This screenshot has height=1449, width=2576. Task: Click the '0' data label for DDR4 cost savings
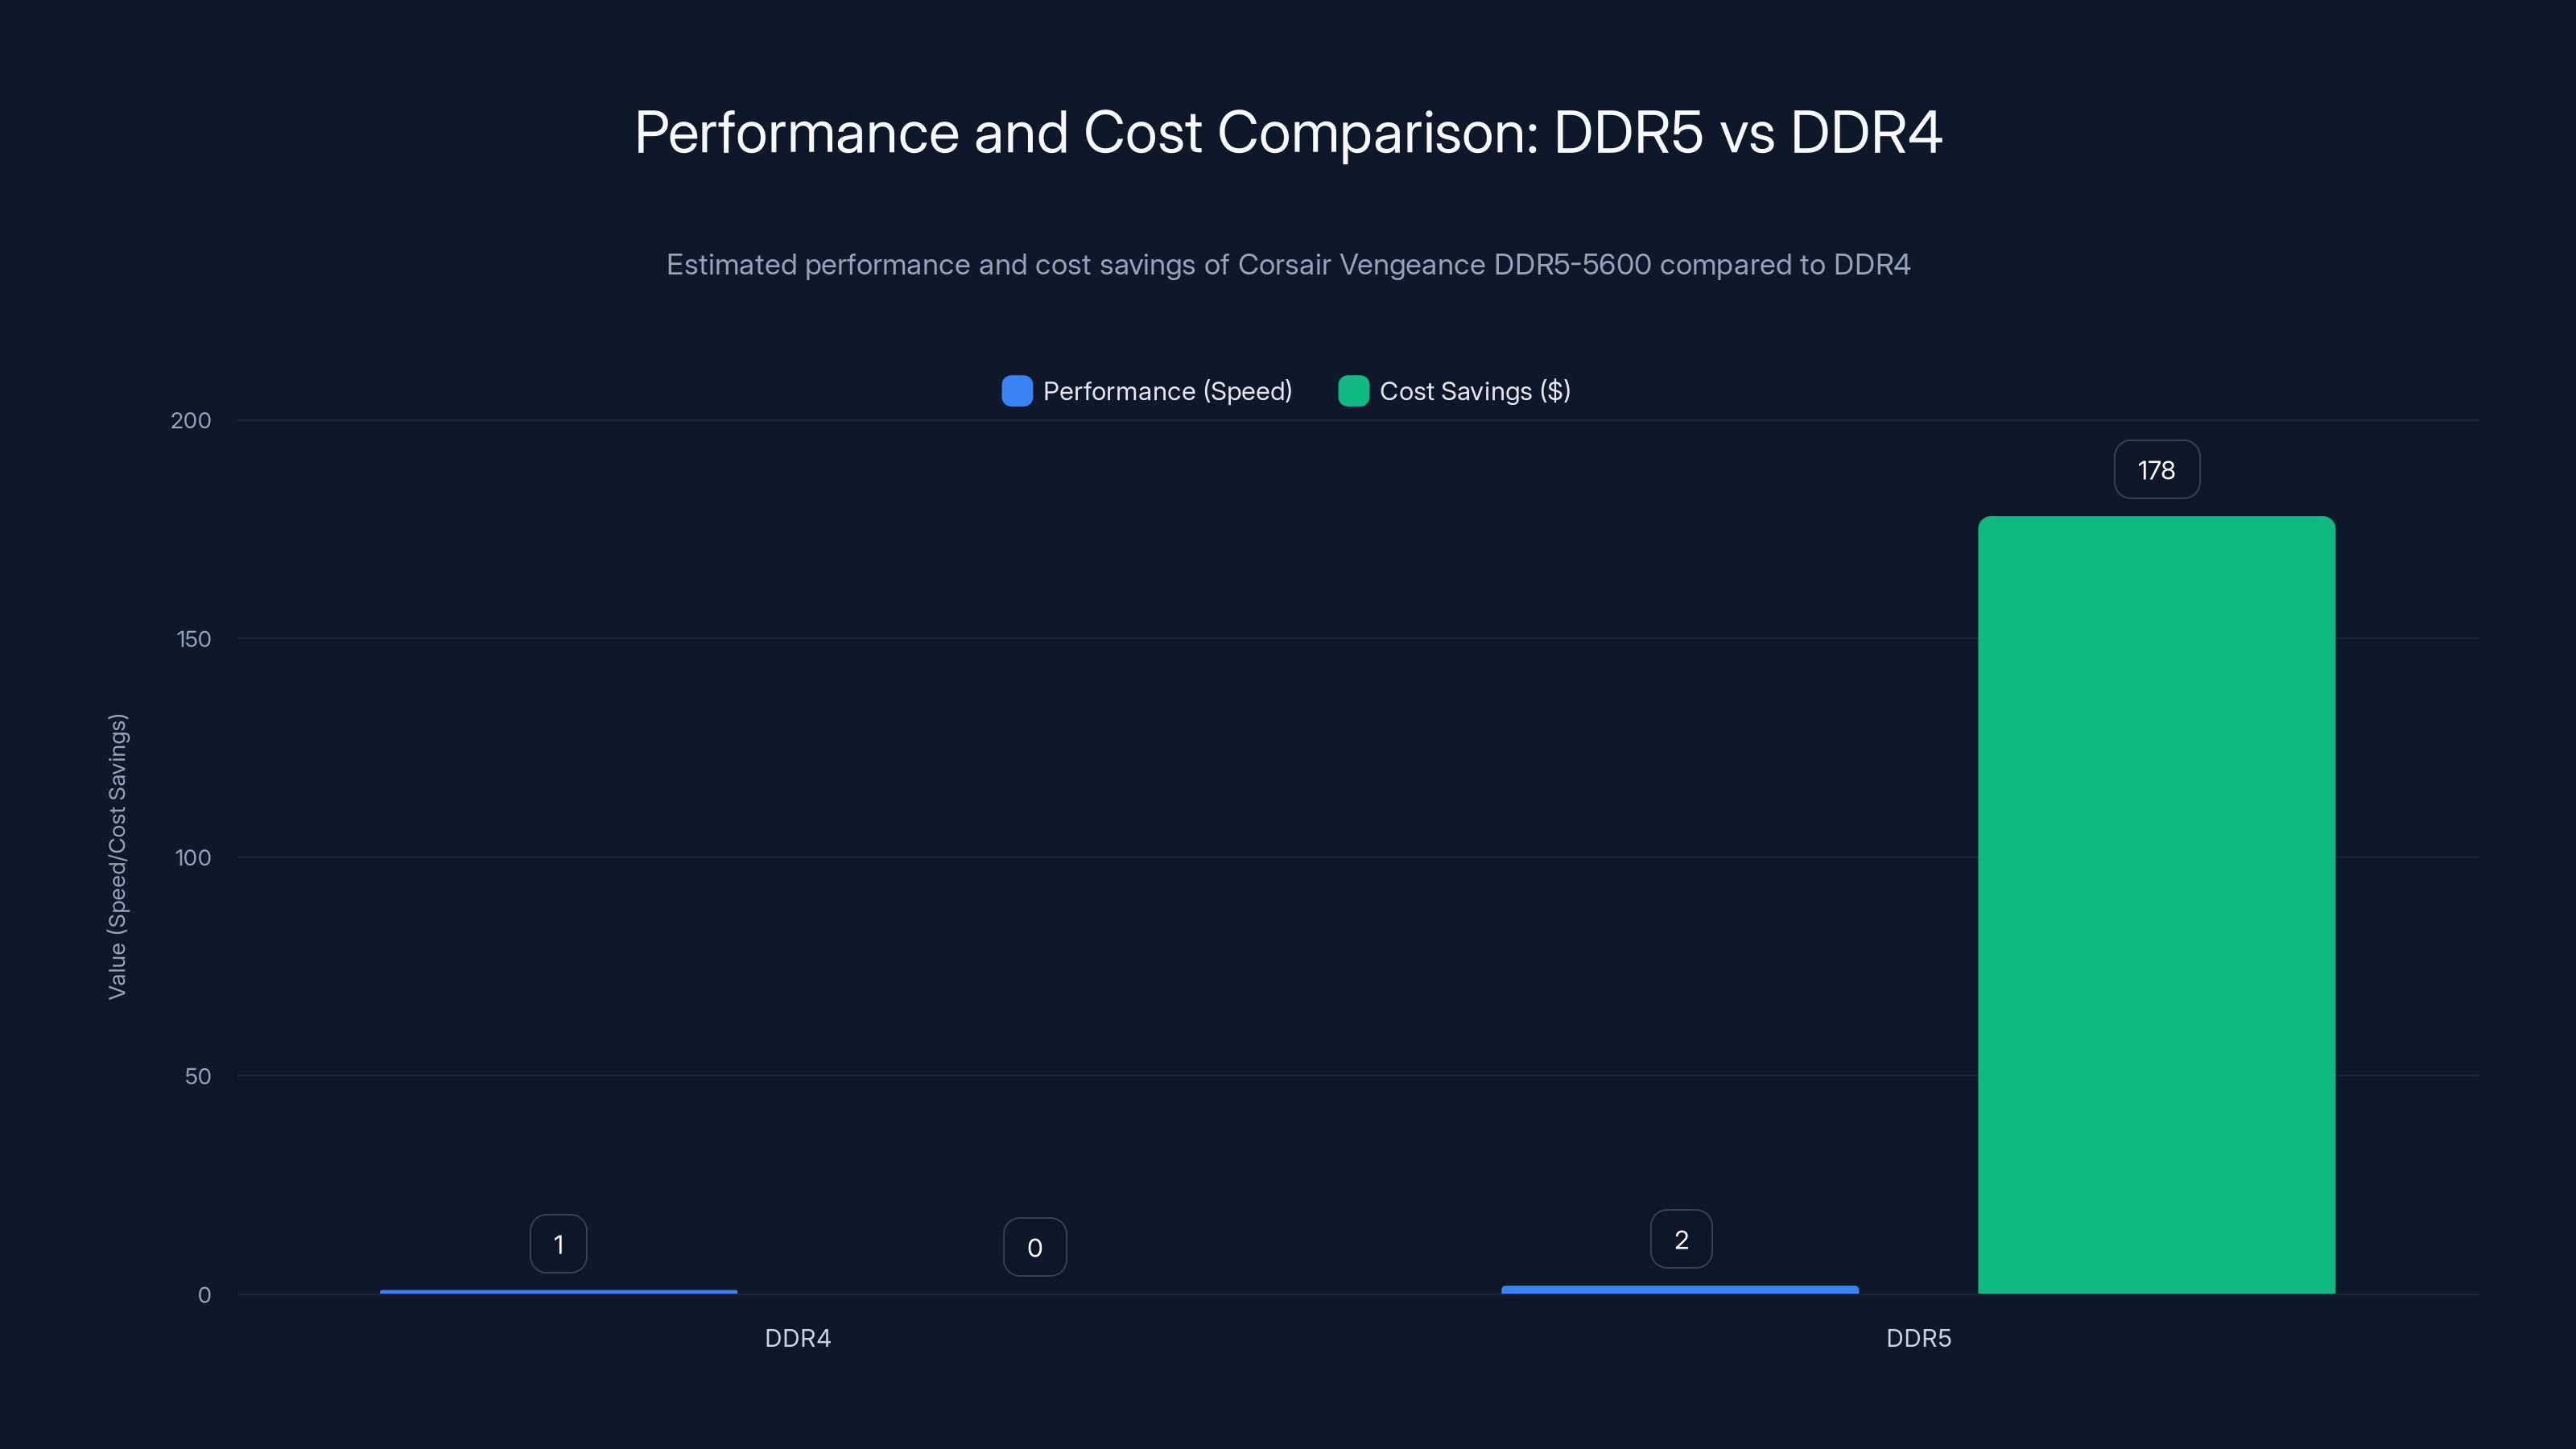[x=1034, y=1246]
